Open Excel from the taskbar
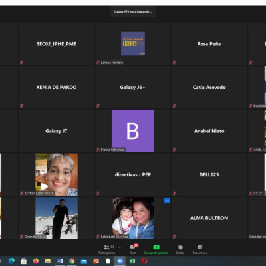 coord(132,261)
